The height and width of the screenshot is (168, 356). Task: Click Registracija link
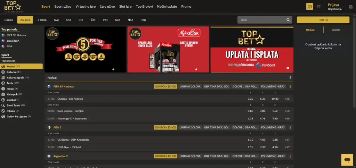(335, 9)
